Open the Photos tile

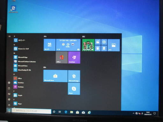(x=114, y=45)
